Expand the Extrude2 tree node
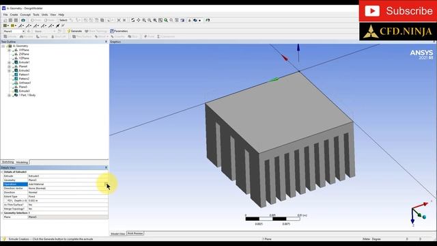The width and height of the screenshot is (437, 246). tap(9, 70)
